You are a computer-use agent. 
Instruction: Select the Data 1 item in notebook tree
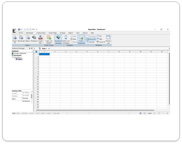tap(19, 59)
